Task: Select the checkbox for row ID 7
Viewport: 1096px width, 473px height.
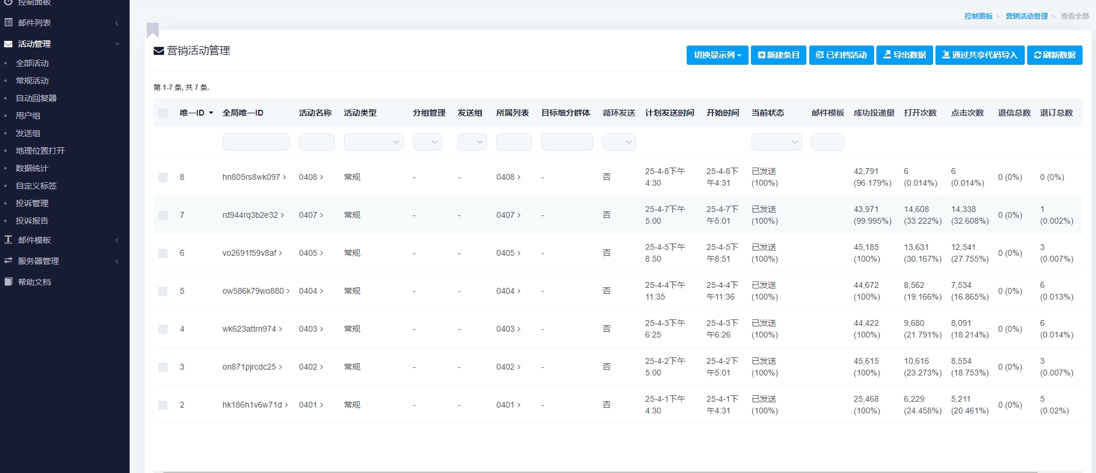Action: (x=163, y=215)
